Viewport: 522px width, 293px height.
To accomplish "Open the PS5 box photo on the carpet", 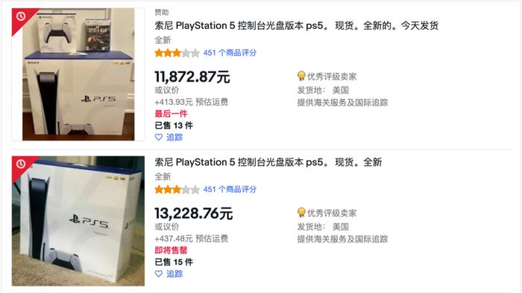I will [x=78, y=221].
